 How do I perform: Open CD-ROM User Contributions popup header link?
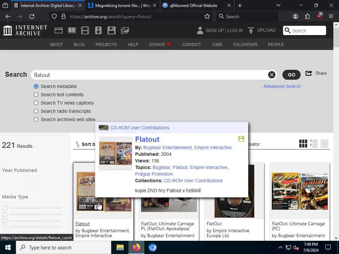(140, 128)
